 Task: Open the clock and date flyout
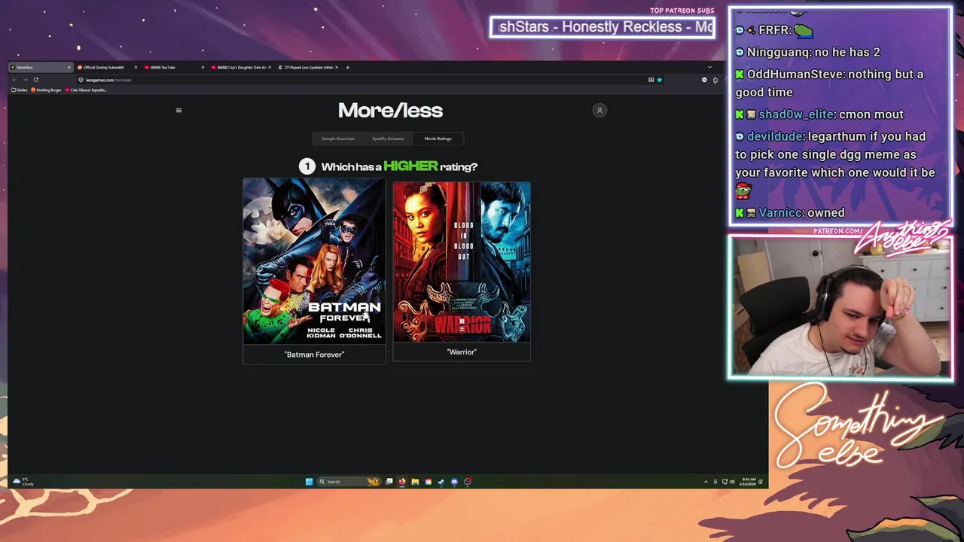(748, 482)
